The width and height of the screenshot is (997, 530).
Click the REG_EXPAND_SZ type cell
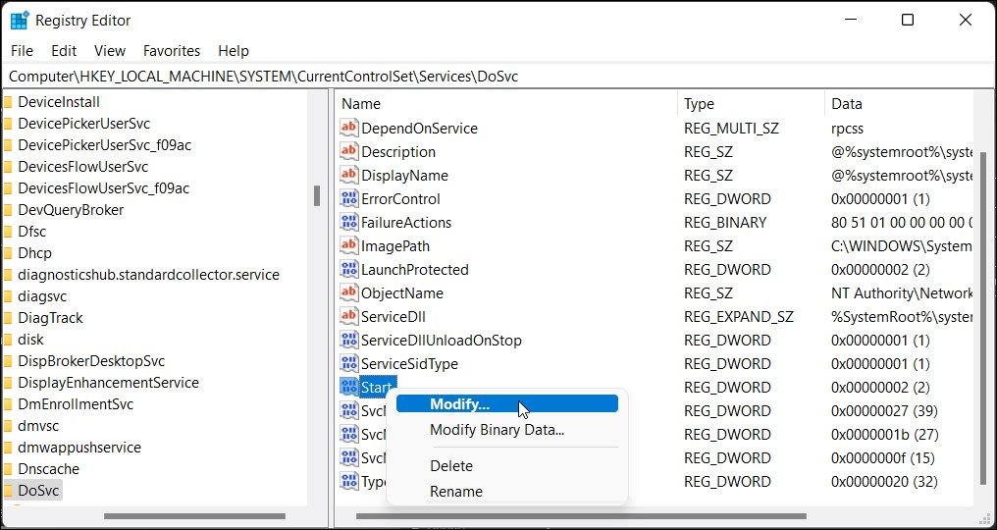[739, 316]
